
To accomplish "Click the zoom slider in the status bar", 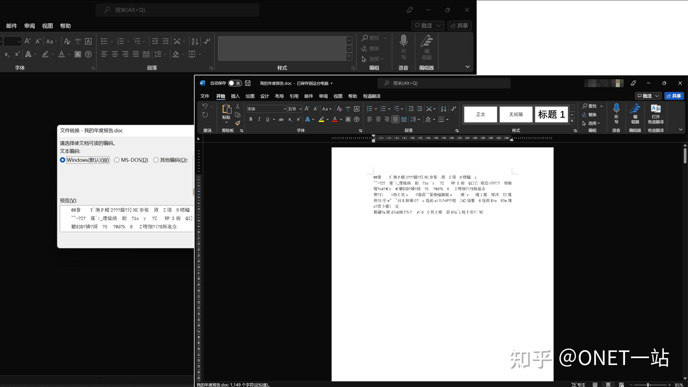I will 648,385.
